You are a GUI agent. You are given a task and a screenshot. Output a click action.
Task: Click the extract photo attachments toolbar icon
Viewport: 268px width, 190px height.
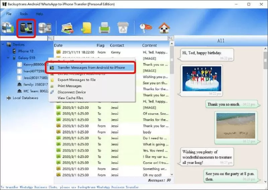click(x=68, y=28)
